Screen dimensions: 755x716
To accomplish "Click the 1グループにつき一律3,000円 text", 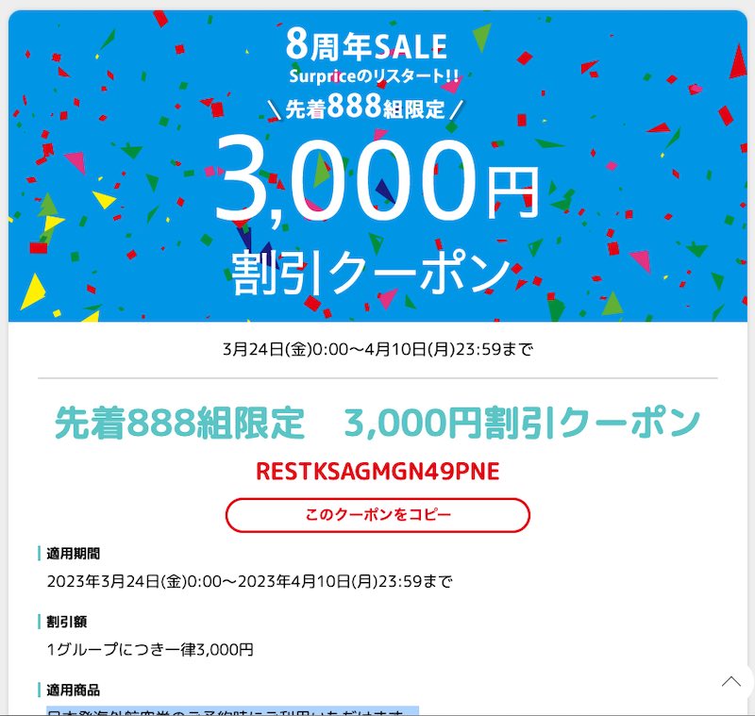I will point(150,650).
